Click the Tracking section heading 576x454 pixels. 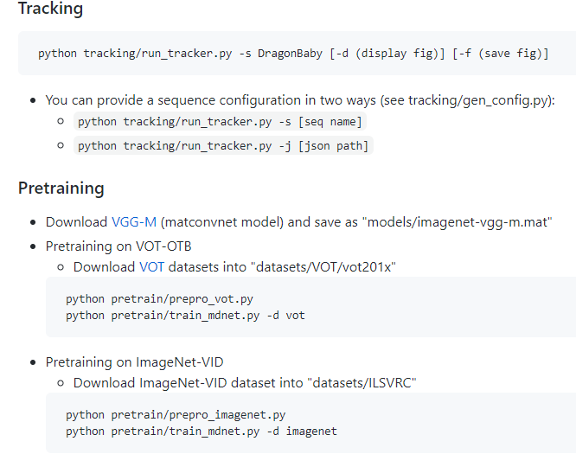coord(50,10)
